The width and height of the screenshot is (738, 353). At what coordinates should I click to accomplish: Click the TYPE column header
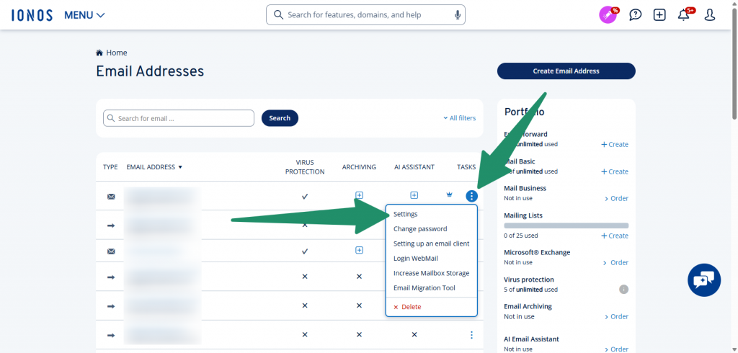point(110,167)
